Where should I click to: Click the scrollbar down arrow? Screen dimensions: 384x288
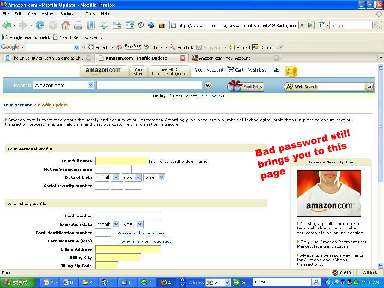coord(381,265)
